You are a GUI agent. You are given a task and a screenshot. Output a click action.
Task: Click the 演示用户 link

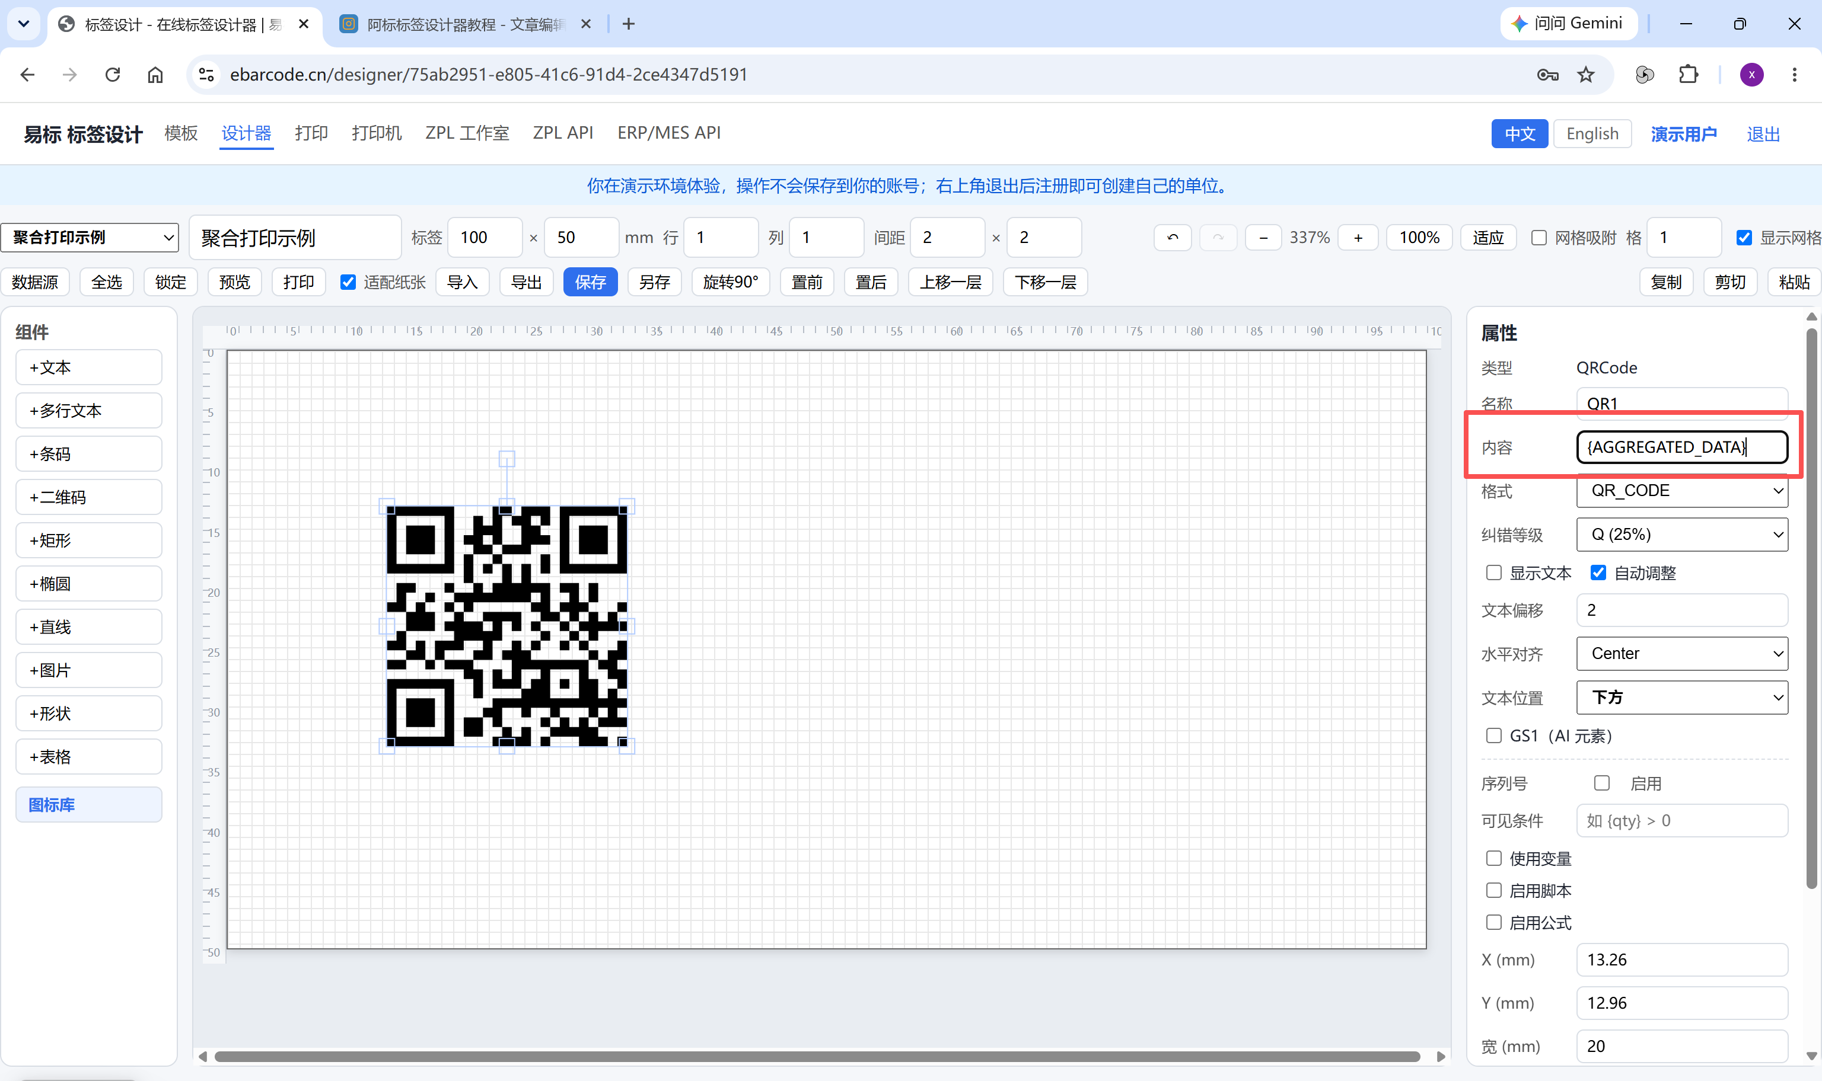coord(1684,134)
